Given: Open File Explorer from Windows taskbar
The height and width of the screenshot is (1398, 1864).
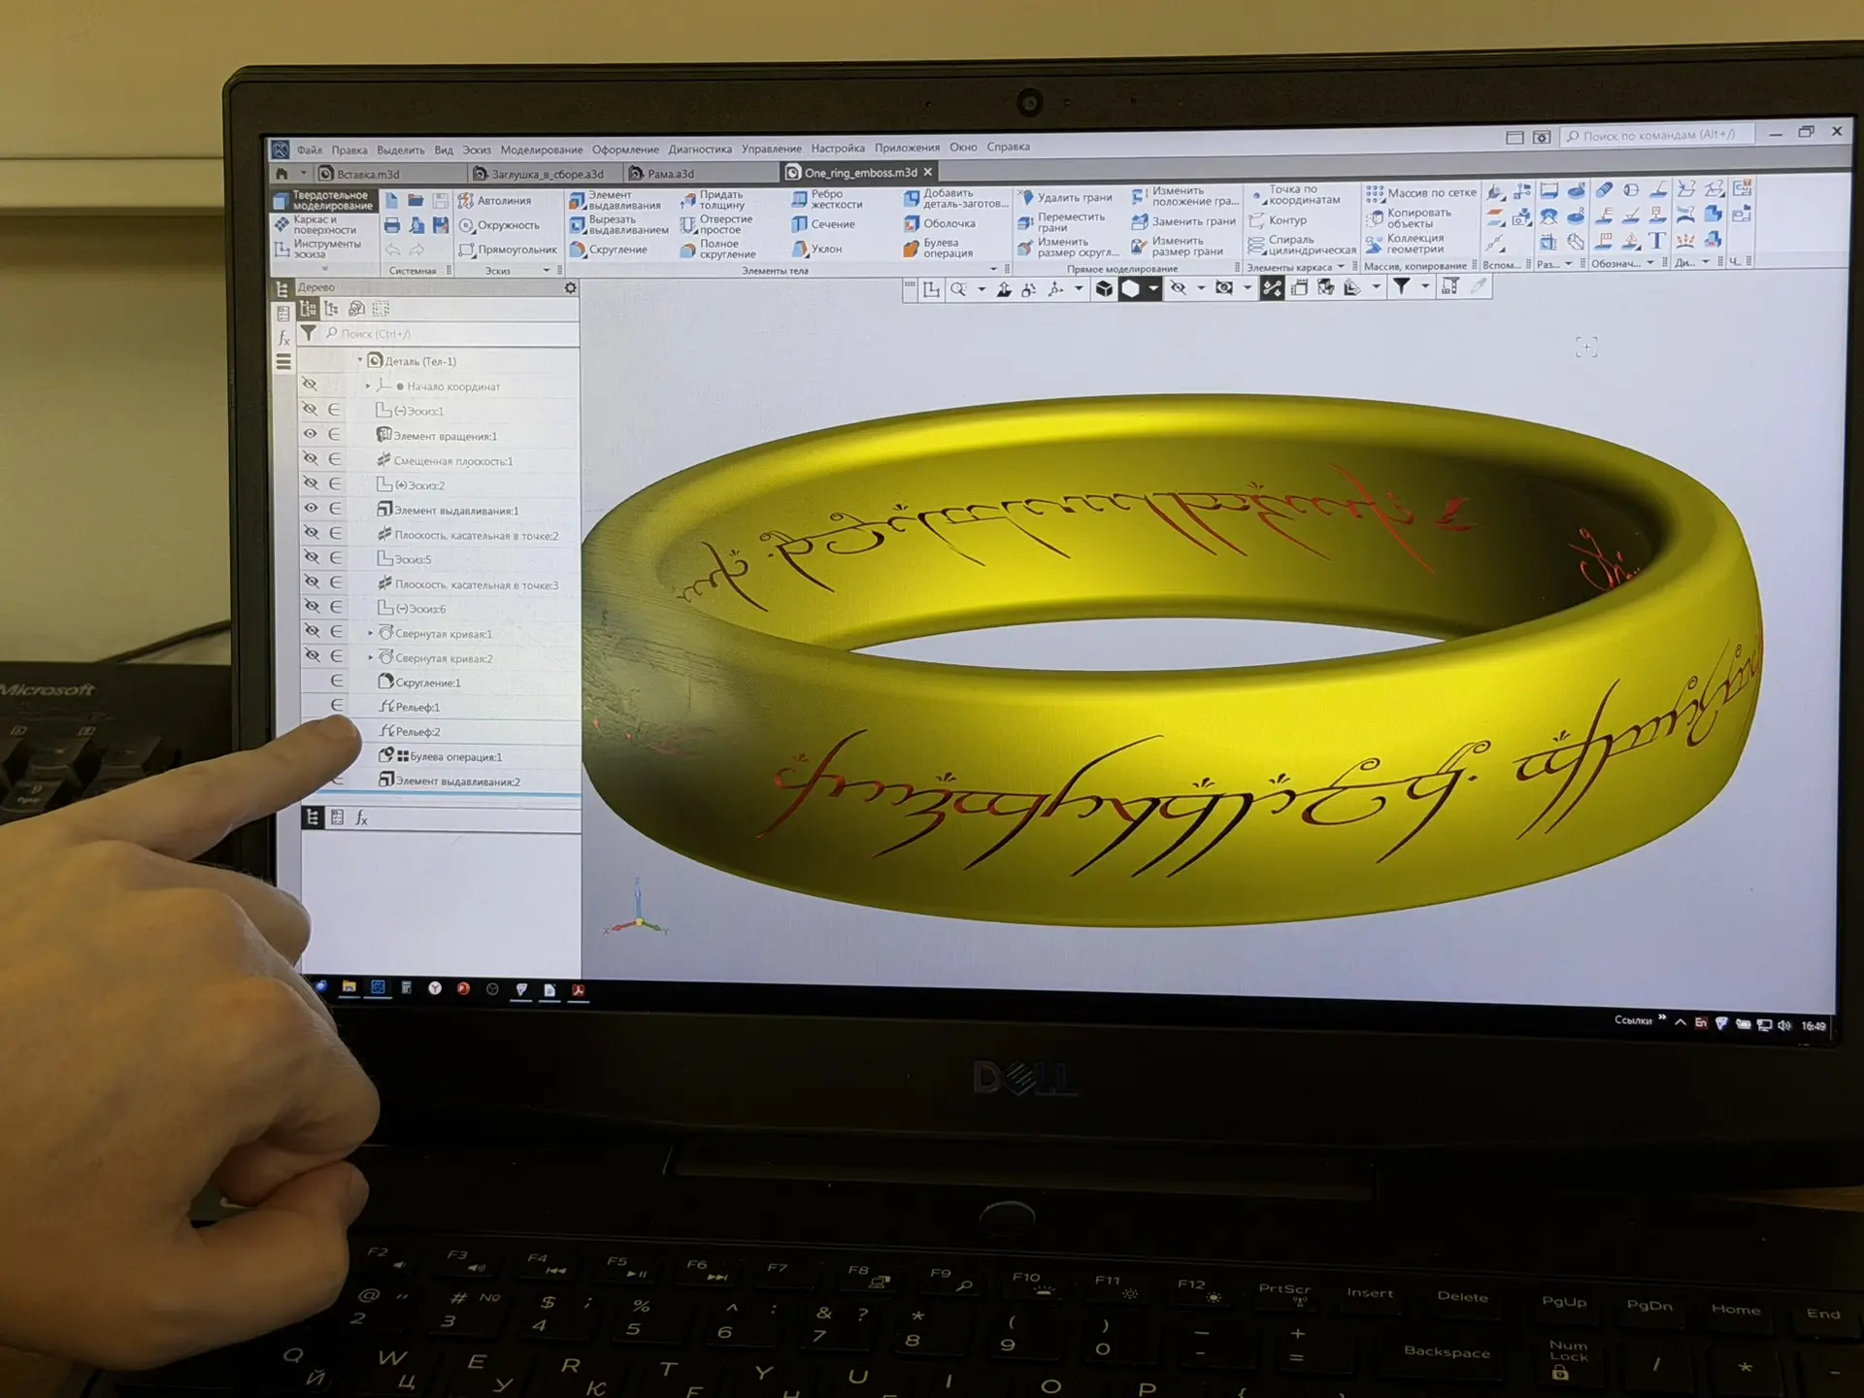Looking at the screenshot, I should (349, 987).
